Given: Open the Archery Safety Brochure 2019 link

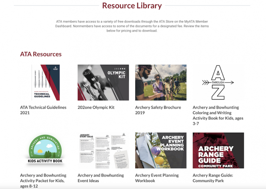Looking at the screenshot, I should (158, 110).
